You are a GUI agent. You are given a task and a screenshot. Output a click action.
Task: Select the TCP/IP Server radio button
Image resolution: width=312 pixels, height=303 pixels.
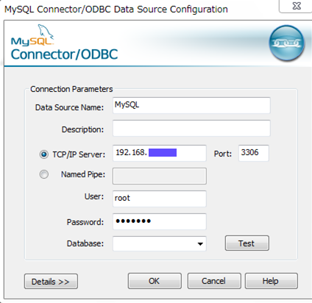click(x=44, y=154)
